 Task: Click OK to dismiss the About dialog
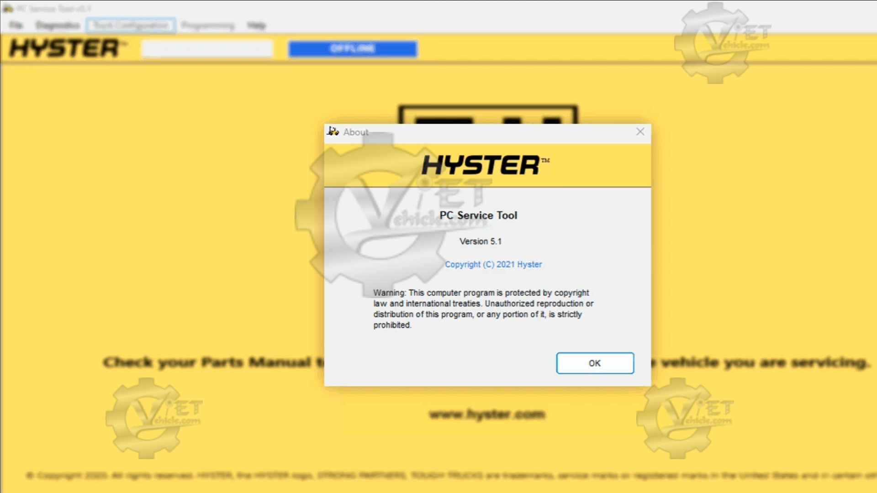point(595,363)
